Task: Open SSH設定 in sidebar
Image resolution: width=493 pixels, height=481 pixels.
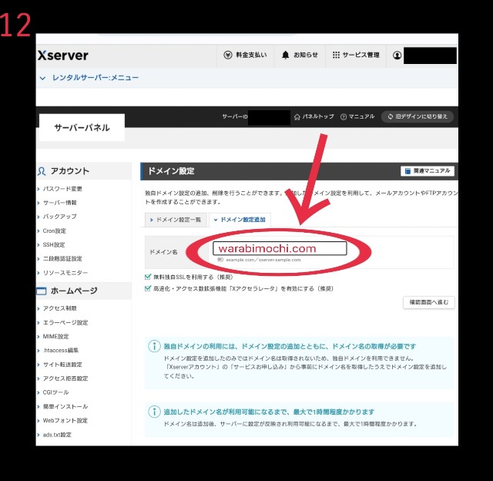Action: tap(53, 244)
